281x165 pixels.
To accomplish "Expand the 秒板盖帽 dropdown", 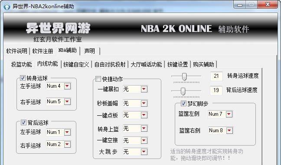I will pyautogui.click(x=144, y=103).
